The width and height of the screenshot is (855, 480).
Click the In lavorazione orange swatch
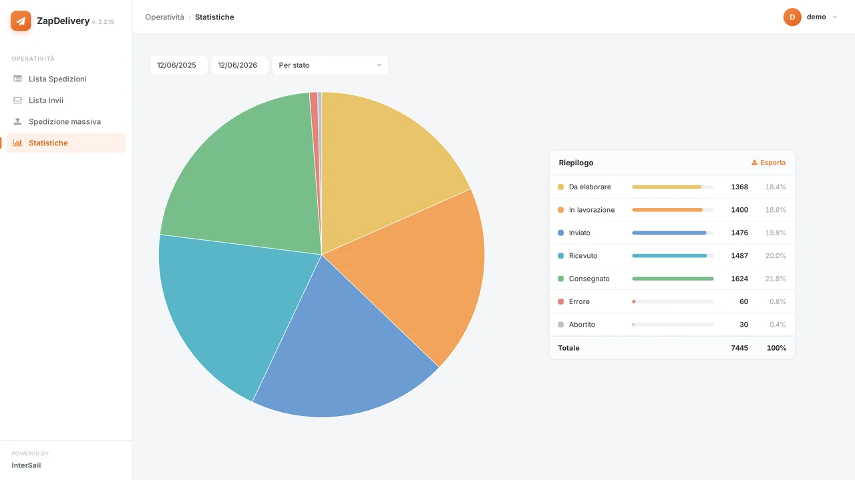click(561, 210)
